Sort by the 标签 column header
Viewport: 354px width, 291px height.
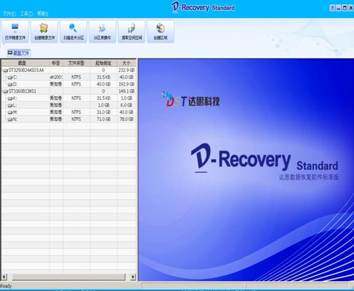tap(56, 63)
